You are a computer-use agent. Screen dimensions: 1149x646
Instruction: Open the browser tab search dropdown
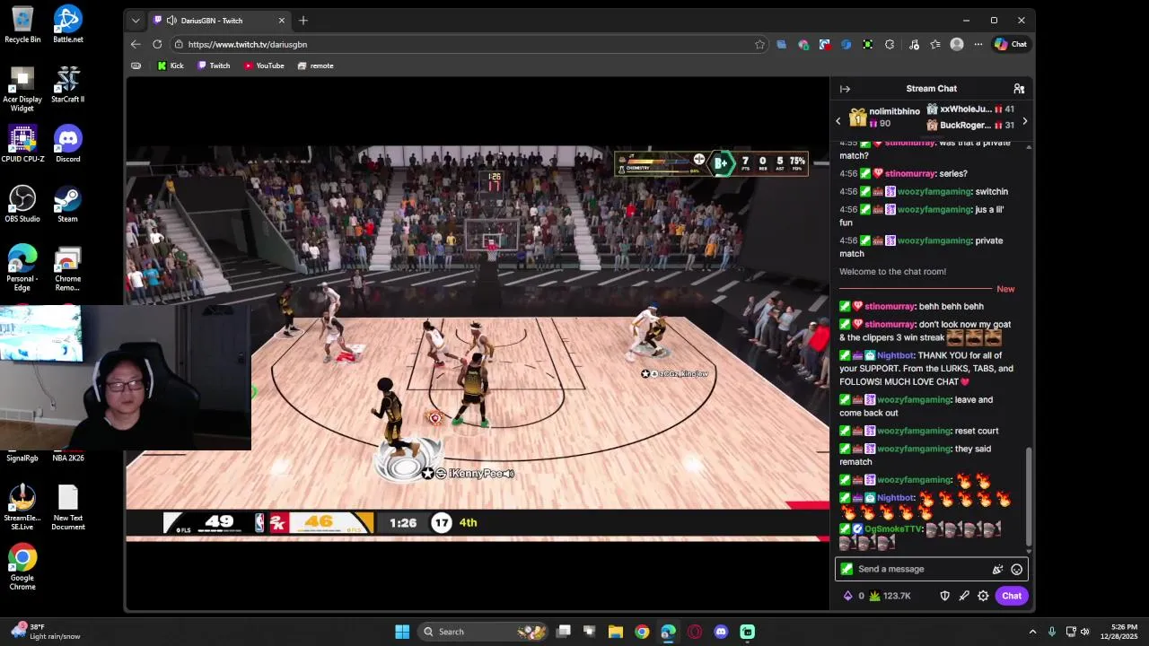click(136, 20)
